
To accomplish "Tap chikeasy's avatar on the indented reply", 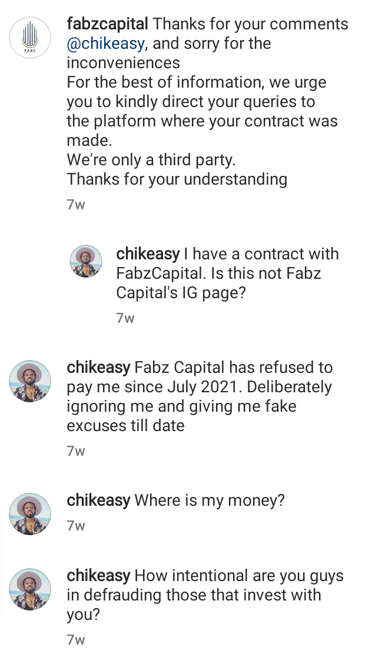I will [87, 261].
